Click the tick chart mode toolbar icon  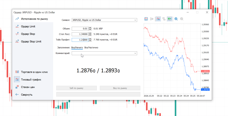pyautogui.click(x=146, y=19)
